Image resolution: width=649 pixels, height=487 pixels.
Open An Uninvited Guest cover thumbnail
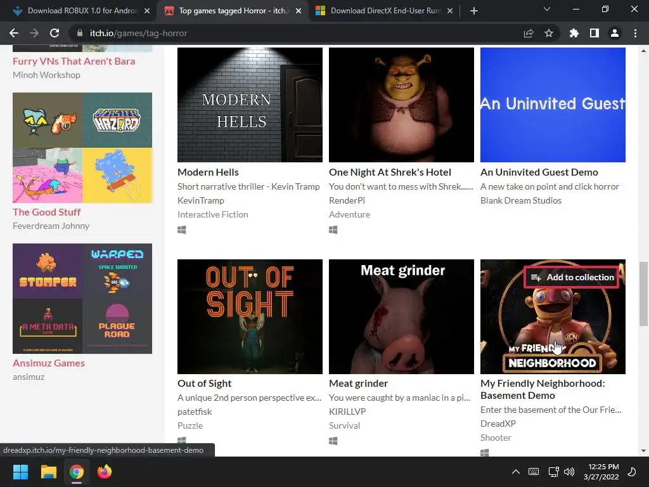553,105
